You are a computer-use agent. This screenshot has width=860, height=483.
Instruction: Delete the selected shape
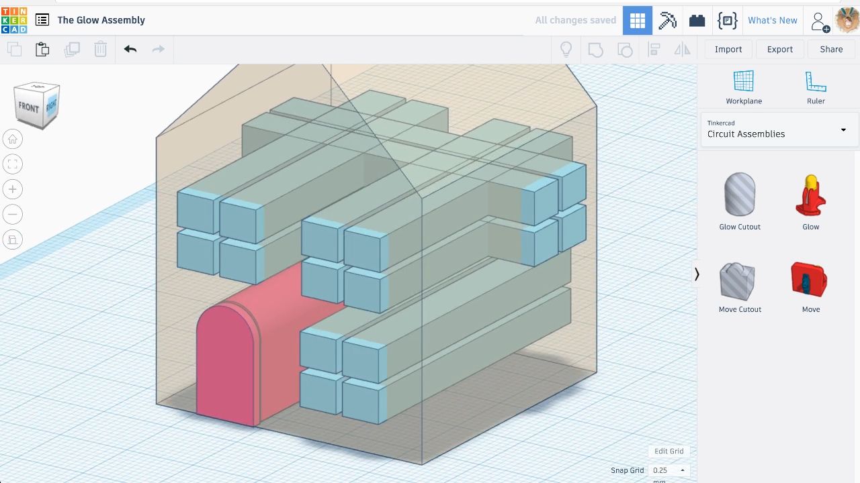100,49
